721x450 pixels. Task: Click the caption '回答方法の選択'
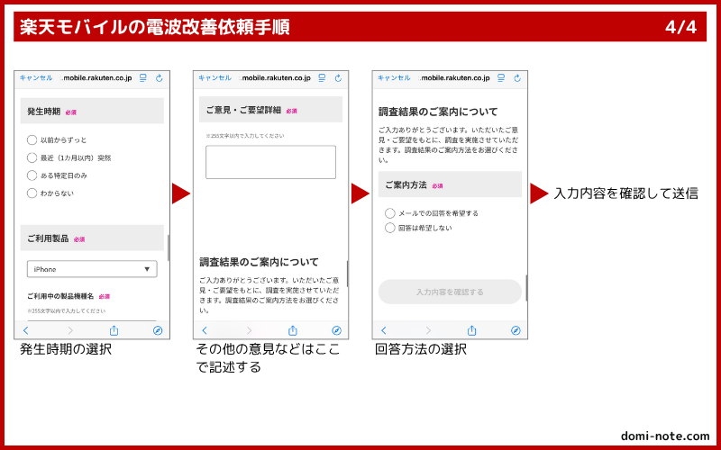pyautogui.click(x=421, y=349)
